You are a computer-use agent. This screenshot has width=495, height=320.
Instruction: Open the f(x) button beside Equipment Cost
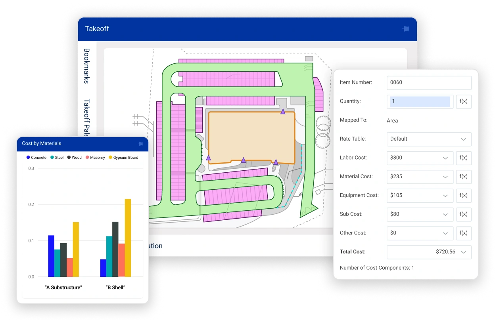click(464, 195)
